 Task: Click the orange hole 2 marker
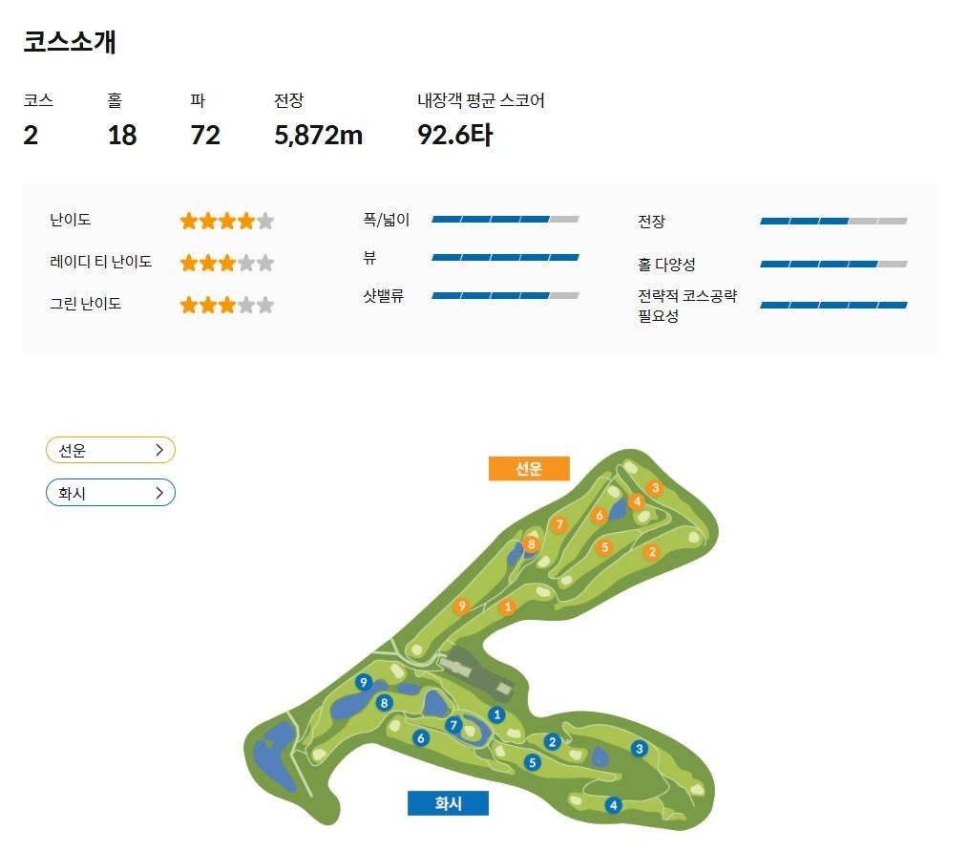[x=652, y=551]
